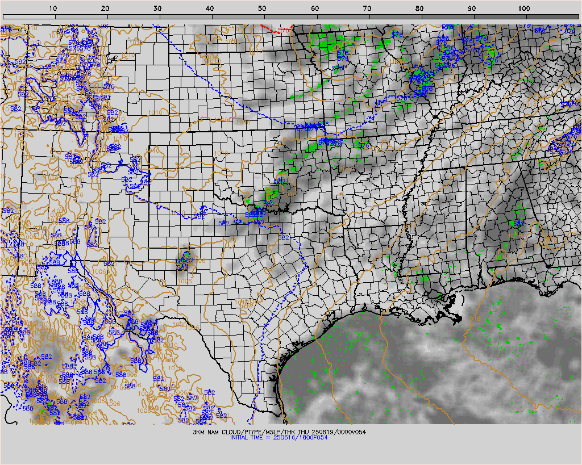Click the 80 label on cloud scale
The width and height of the screenshot is (582, 465).
(x=419, y=8)
